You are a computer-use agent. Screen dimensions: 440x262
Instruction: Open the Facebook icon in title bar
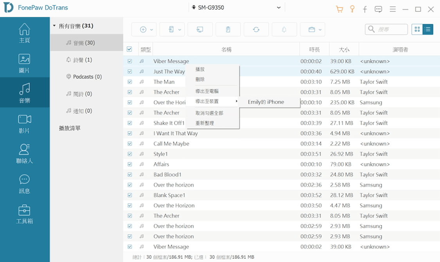(365, 9)
